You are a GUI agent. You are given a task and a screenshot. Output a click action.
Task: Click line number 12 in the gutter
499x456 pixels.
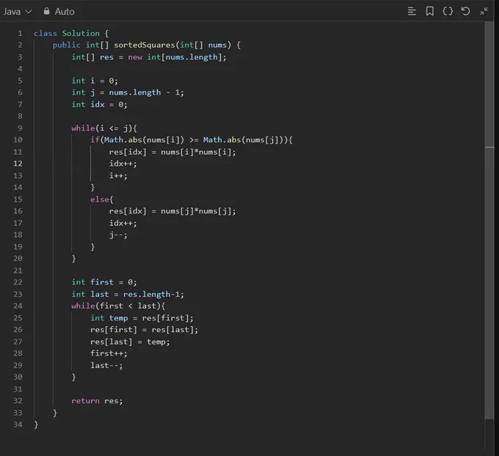(x=18, y=163)
